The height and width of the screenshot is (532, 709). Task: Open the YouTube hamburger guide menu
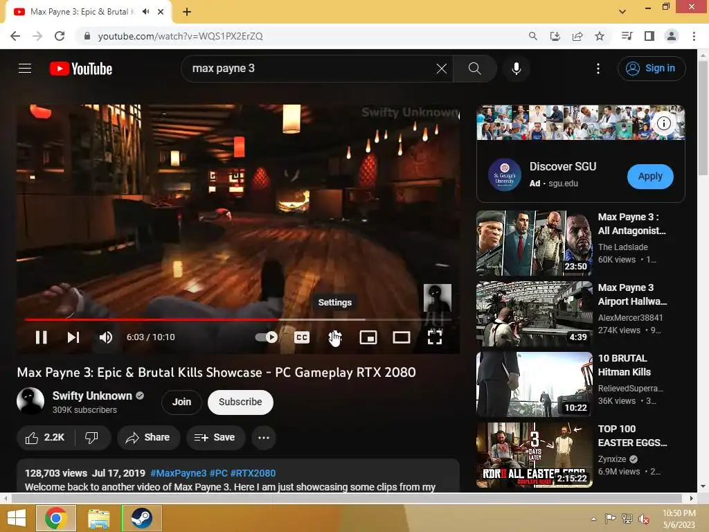point(25,69)
